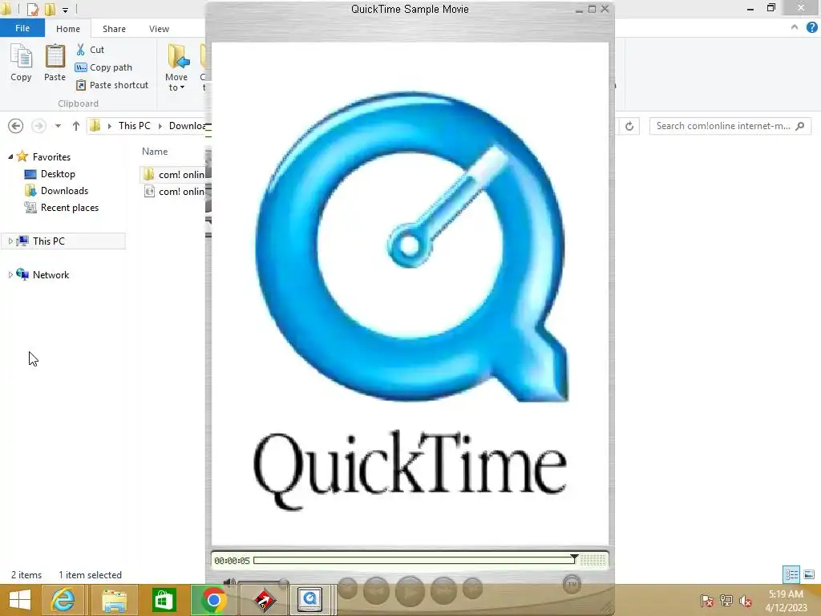Click the QuickTime playback position marker

[x=574, y=558]
